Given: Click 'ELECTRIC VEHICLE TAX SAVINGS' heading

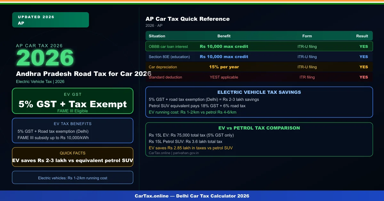Looking at the screenshot, I should (259, 92).
